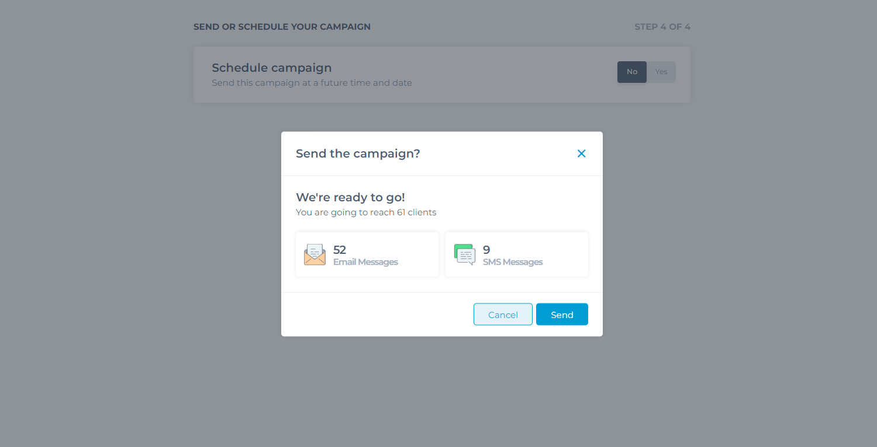Cancel the campaign send dialog
877x447 pixels.
coord(503,315)
